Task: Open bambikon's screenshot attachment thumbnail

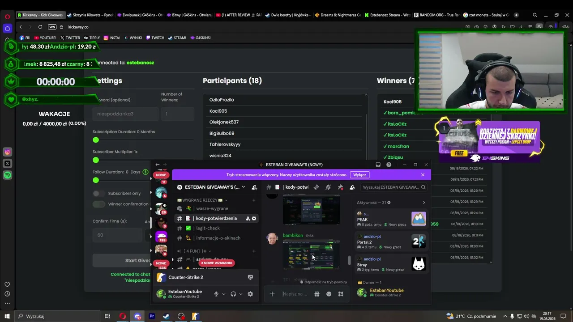Action: [x=311, y=255]
